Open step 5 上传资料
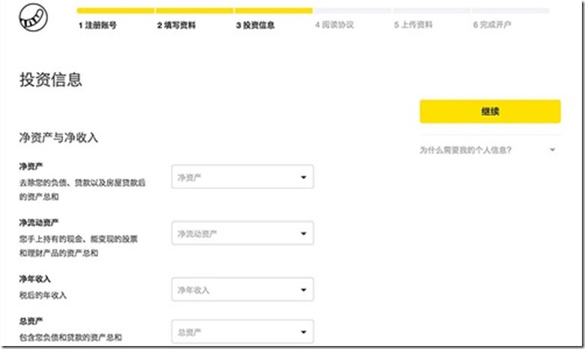 click(x=413, y=25)
